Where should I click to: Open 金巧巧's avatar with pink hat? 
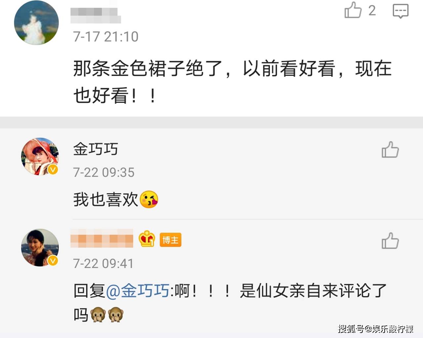point(40,156)
